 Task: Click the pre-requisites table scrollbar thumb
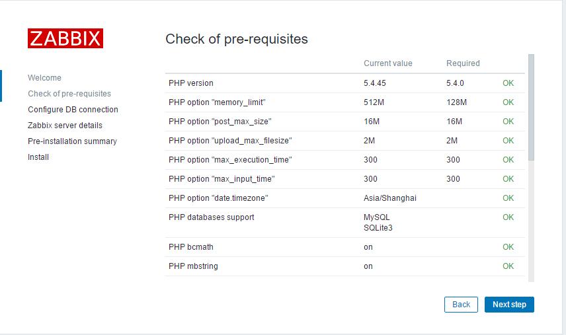pos(531,107)
